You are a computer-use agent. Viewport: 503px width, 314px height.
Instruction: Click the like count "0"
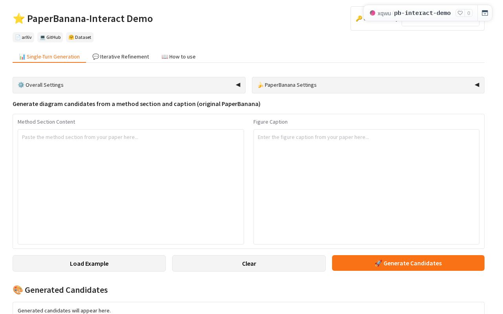(468, 13)
